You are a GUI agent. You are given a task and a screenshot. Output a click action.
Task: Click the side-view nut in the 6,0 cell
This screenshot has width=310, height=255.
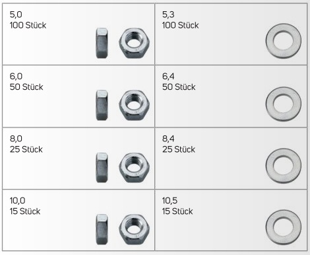click(x=102, y=105)
